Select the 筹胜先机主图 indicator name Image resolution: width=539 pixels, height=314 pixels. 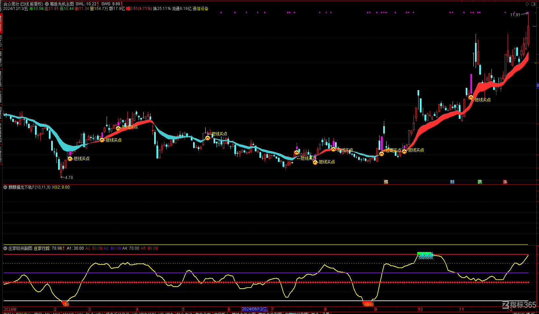(x=62, y=4)
